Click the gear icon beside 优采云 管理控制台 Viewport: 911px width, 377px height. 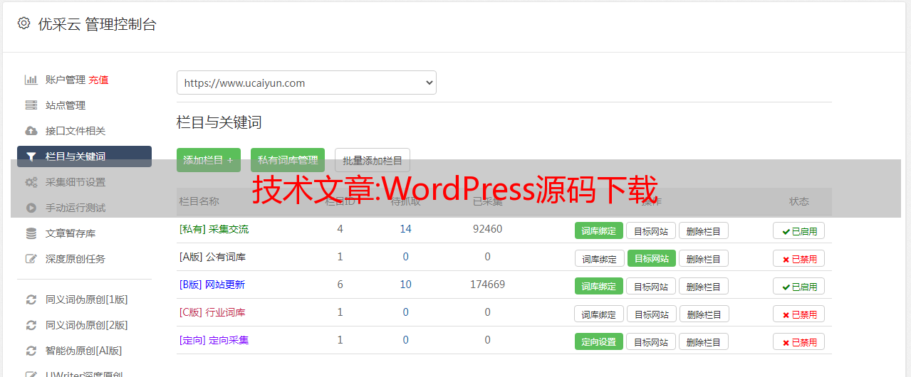(x=24, y=23)
